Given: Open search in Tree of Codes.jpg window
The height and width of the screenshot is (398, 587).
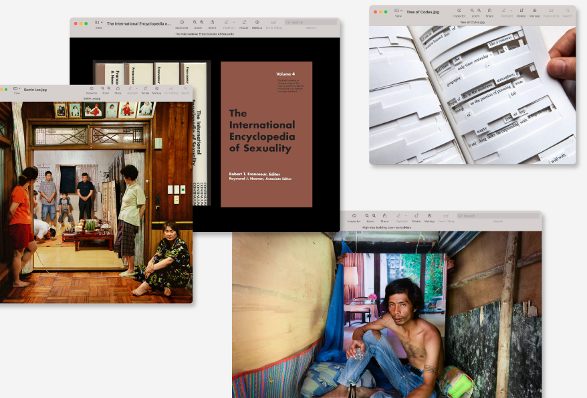Looking at the screenshot, I should [568, 11].
